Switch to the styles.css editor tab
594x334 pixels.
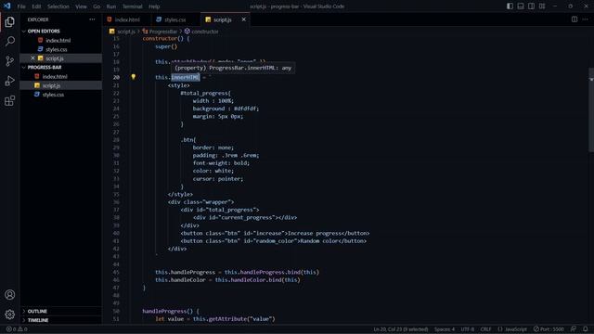[175, 19]
